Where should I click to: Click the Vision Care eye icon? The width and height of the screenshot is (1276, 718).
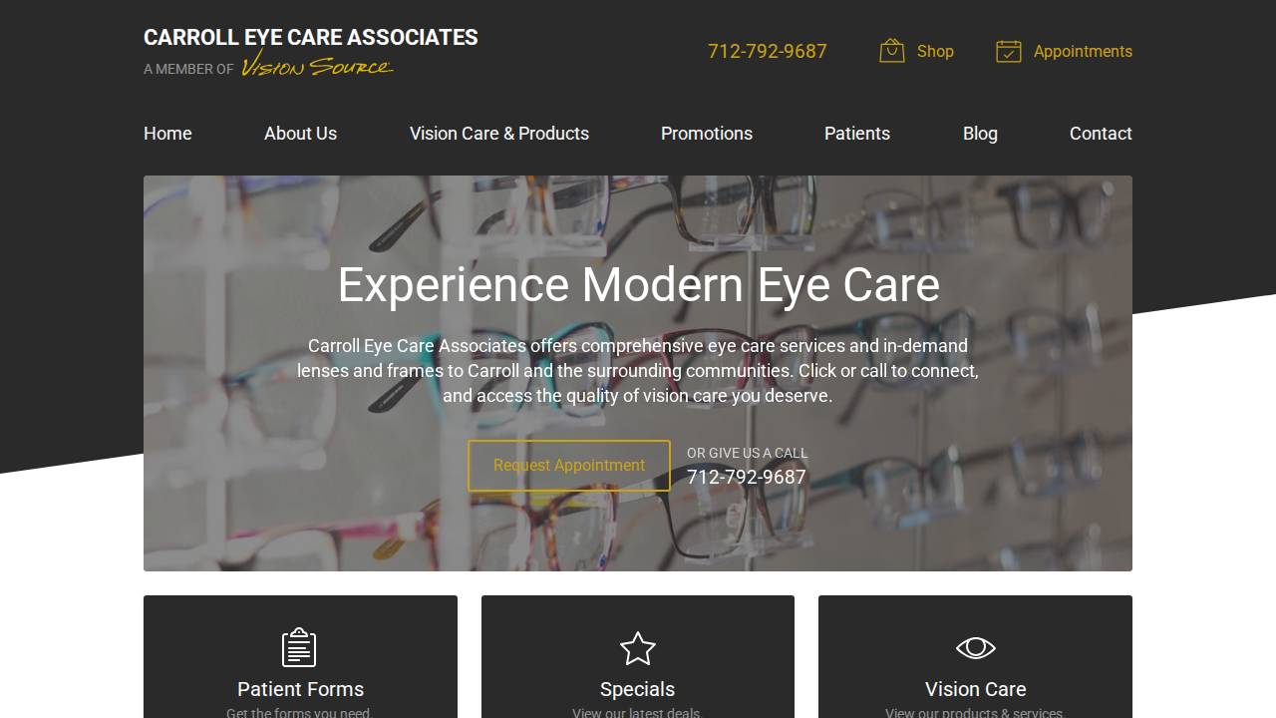click(x=975, y=648)
